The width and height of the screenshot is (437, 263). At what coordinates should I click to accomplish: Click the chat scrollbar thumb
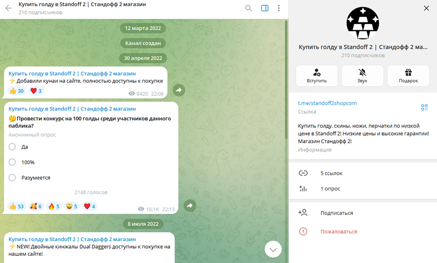(x=286, y=79)
